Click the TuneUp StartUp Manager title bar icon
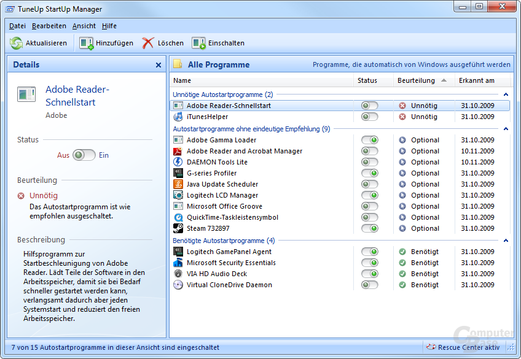This screenshot has height=359, width=521. point(10,9)
